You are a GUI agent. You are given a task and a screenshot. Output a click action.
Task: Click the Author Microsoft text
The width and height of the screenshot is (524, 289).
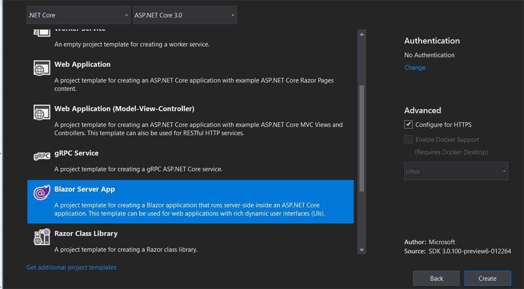point(429,242)
